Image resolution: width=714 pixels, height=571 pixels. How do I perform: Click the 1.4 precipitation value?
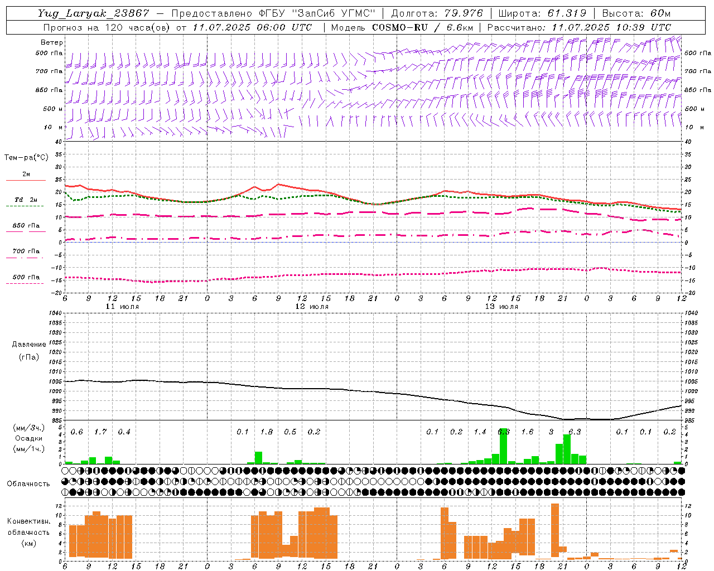pyautogui.click(x=480, y=432)
